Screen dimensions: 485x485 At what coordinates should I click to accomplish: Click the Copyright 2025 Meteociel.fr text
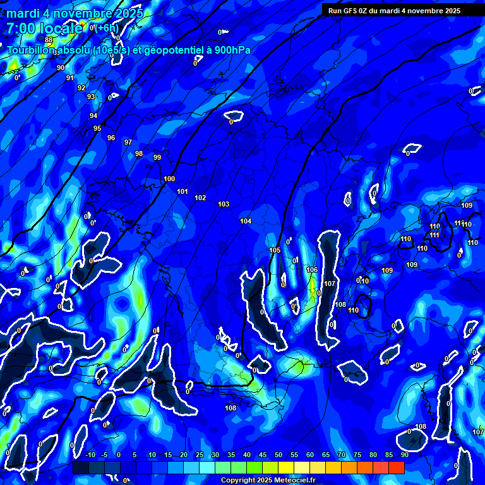(x=269, y=480)
